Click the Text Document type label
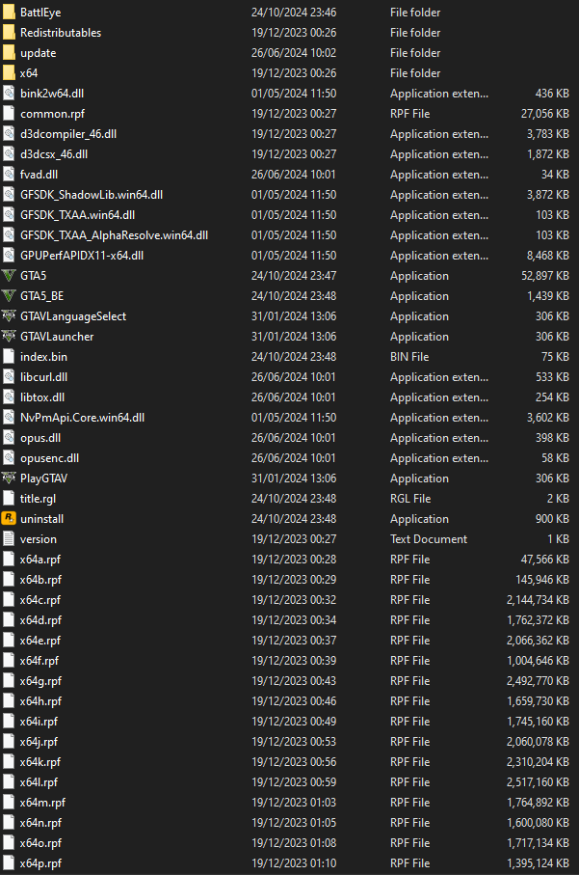Screen dimensions: 579x875 [429, 539]
